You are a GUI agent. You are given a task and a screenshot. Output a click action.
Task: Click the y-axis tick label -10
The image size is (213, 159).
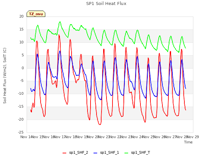[21, 93]
